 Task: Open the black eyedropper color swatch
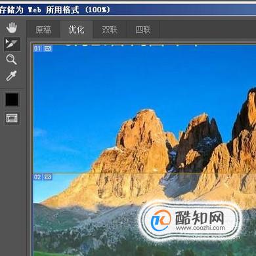[12, 100]
